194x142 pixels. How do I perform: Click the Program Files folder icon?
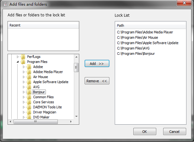tap(23, 62)
